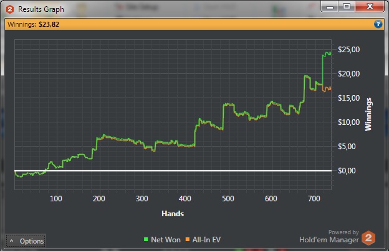Toggle the orange All-In EV legend swatch
The height and width of the screenshot is (251, 389).
(x=188, y=239)
